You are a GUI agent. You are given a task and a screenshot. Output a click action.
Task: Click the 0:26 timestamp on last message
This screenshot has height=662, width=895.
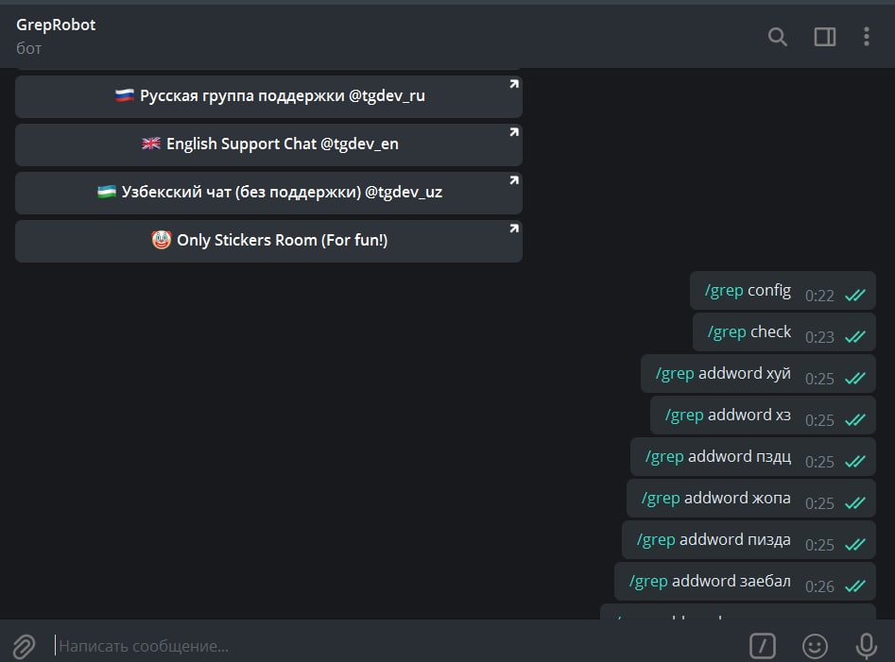pos(819,586)
